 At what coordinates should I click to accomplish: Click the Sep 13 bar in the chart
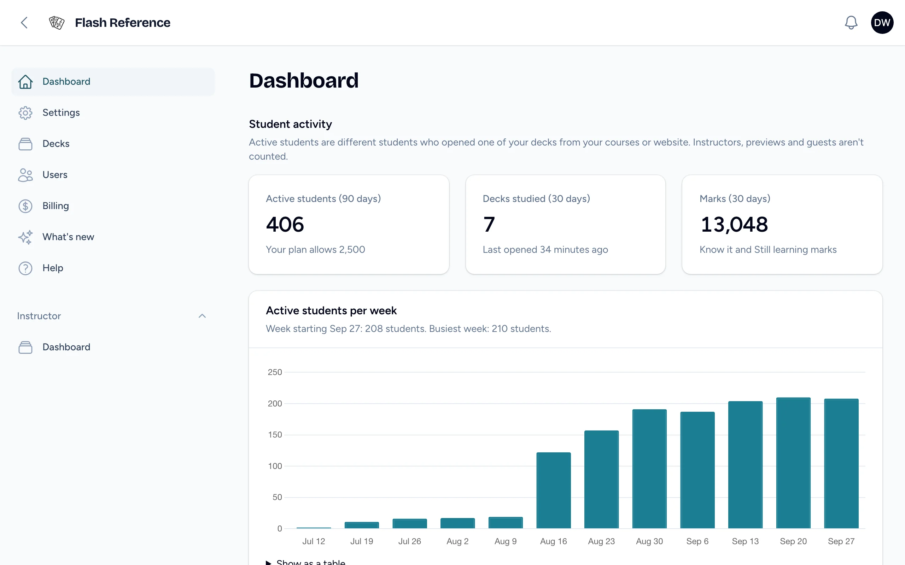click(745, 465)
